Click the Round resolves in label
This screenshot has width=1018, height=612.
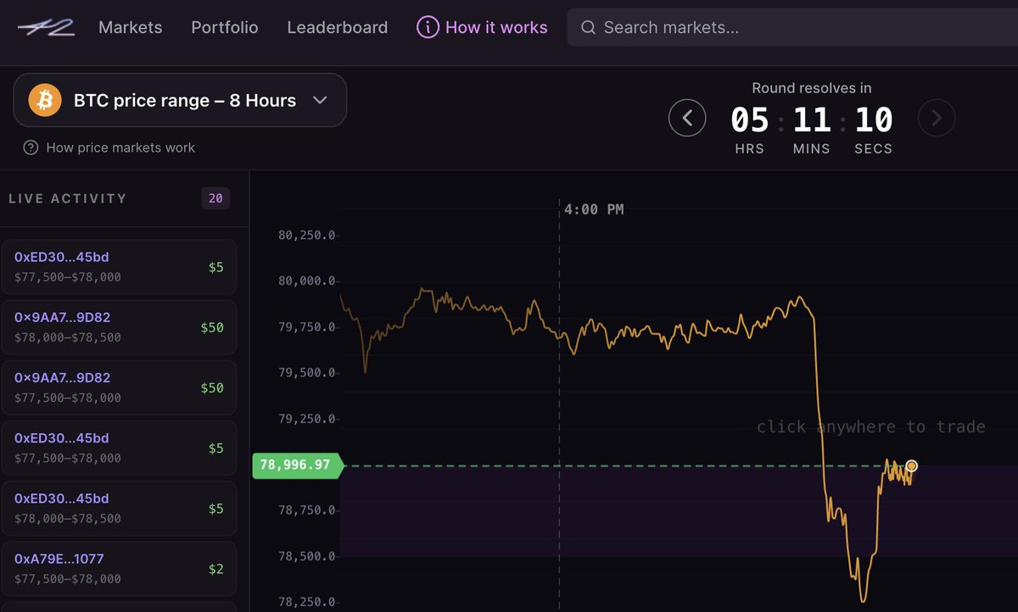coord(812,88)
